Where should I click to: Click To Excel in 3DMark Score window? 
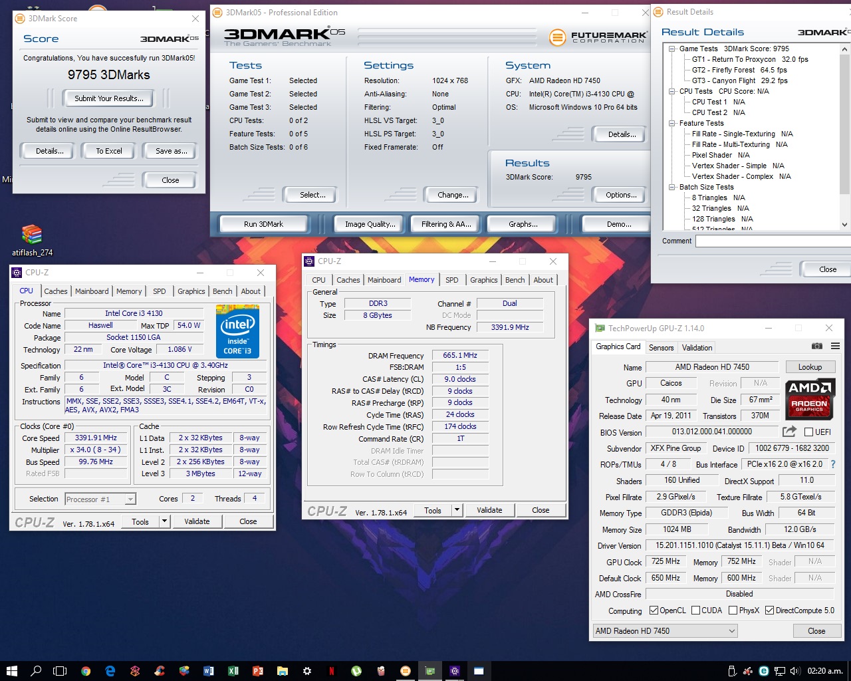click(109, 151)
